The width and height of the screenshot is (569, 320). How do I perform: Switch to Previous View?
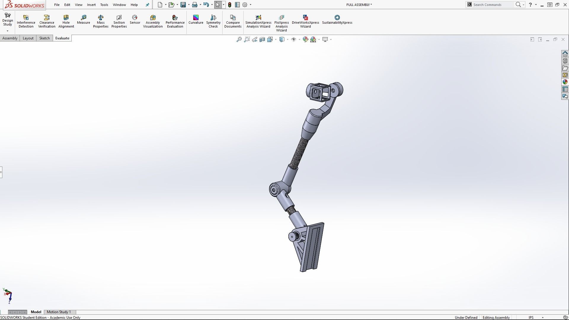point(255,39)
